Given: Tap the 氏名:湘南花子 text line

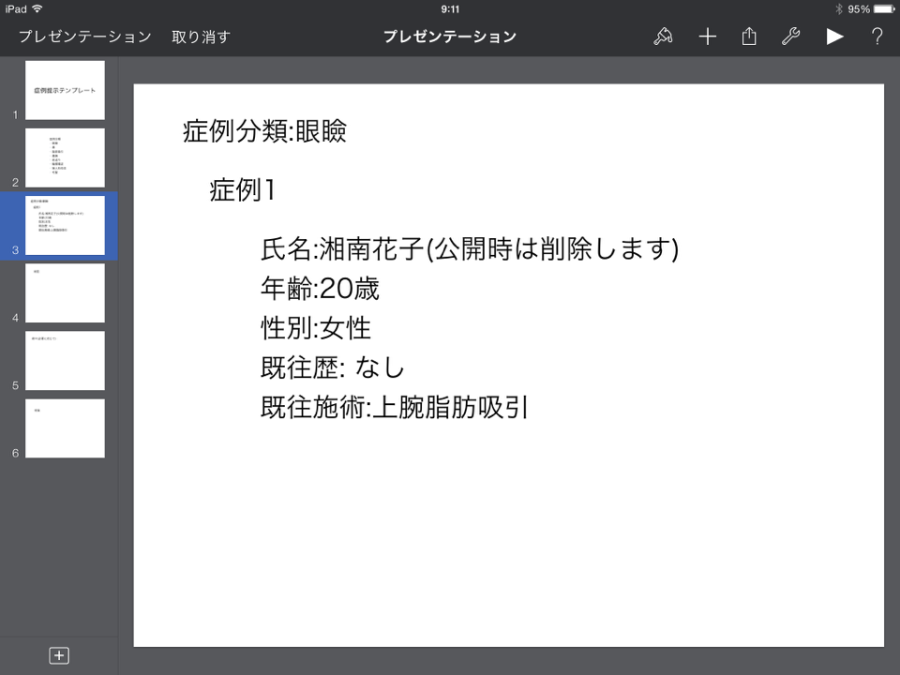Looking at the screenshot, I should coord(469,248).
